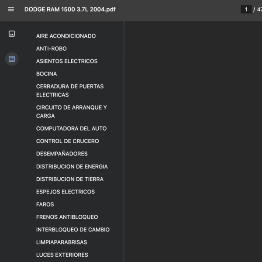Jump to ESPEJOS ELECTRICOS section
262x262 pixels.
(65, 192)
